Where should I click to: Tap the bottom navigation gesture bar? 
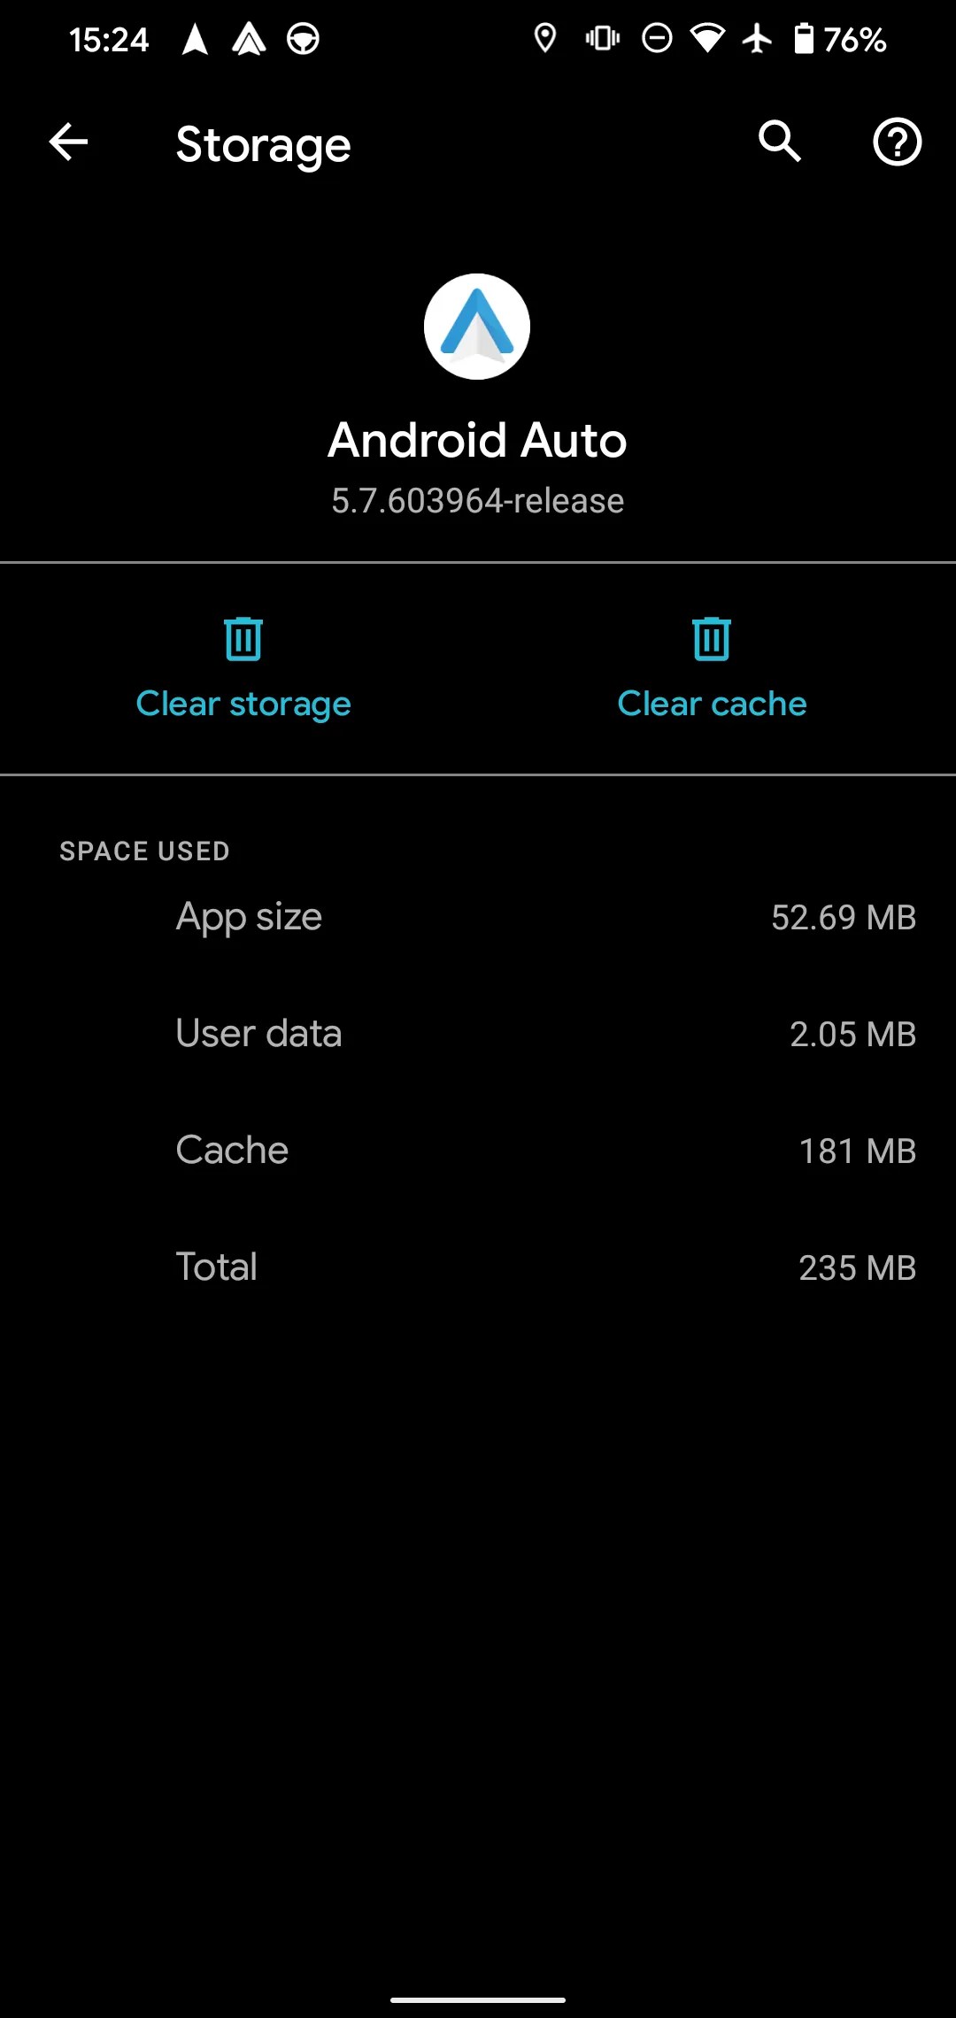(x=478, y=1999)
